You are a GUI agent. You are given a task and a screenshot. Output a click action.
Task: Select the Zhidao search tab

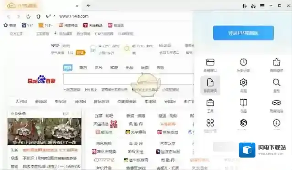click(x=114, y=67)
